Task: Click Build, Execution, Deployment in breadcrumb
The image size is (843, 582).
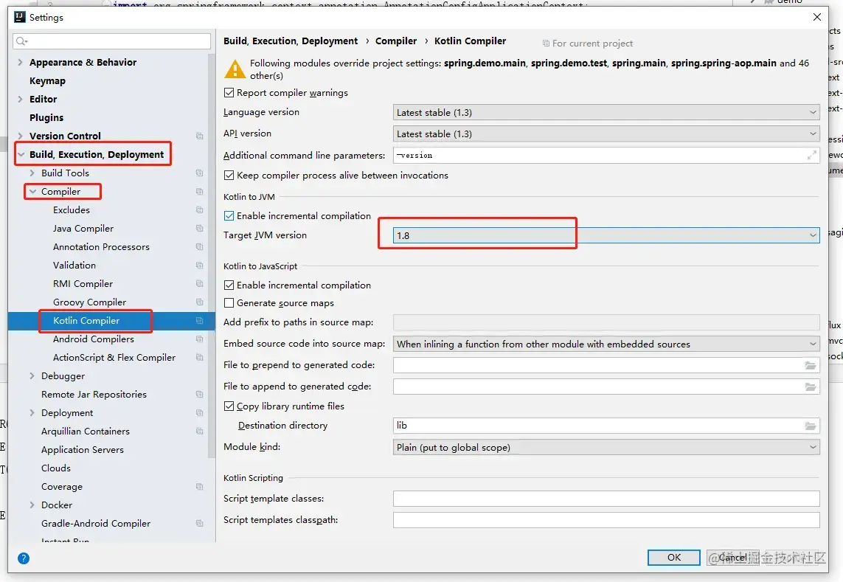Action: [x=291, y=41]
